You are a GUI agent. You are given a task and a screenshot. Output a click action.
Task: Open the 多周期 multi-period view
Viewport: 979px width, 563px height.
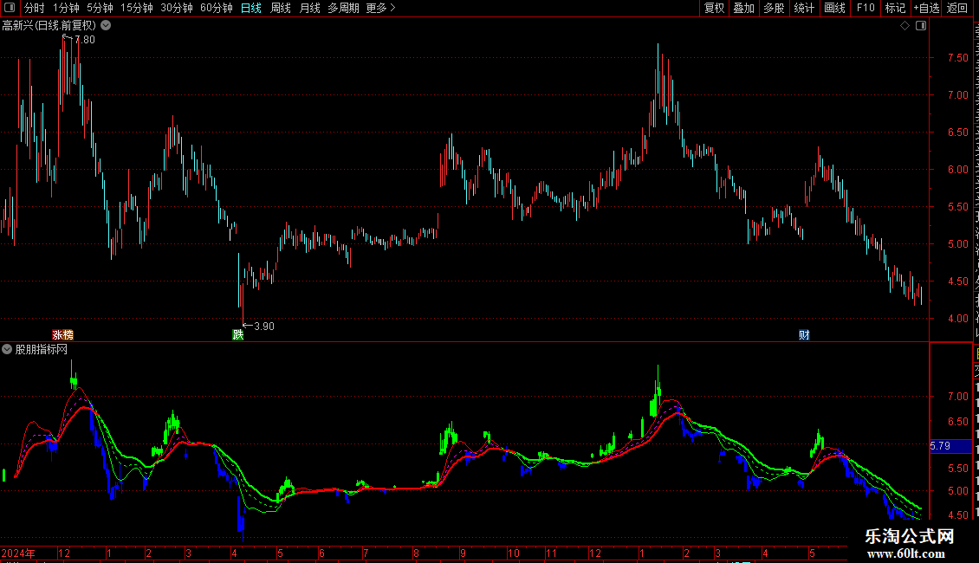[343, 8]
